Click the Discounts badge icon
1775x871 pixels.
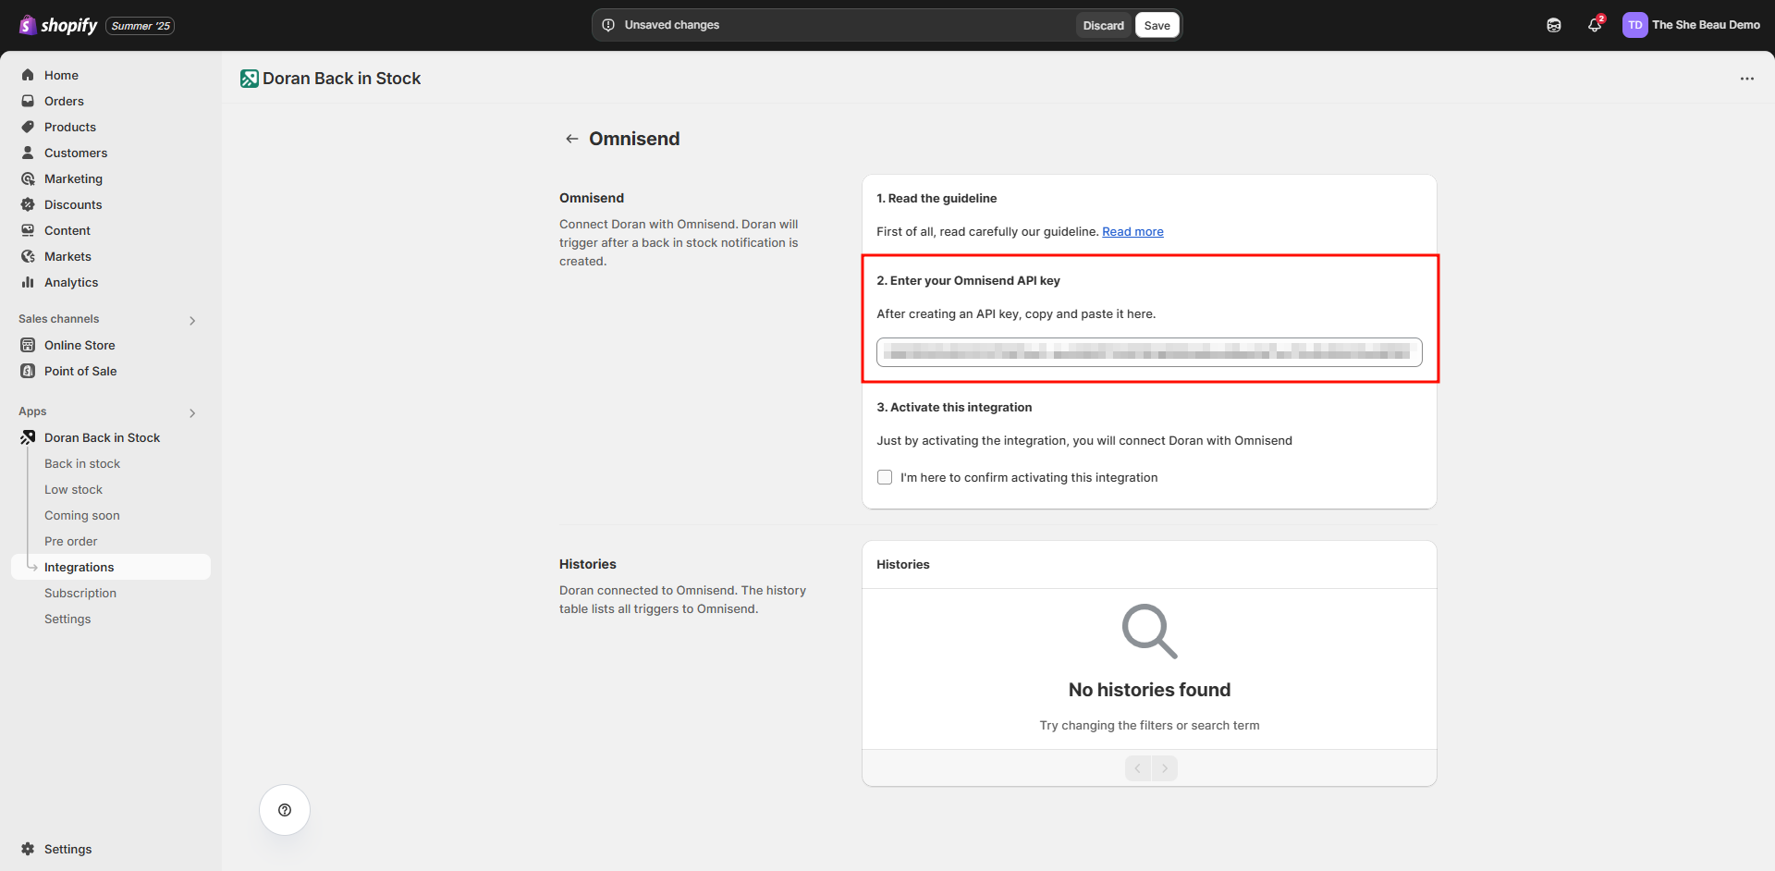point(28,204)
